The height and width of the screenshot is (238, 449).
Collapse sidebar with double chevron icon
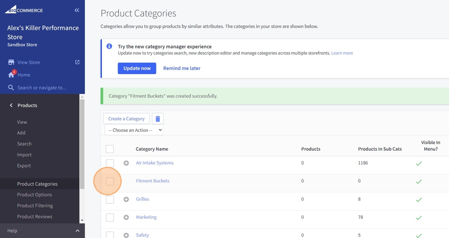(x=77, y=10)
